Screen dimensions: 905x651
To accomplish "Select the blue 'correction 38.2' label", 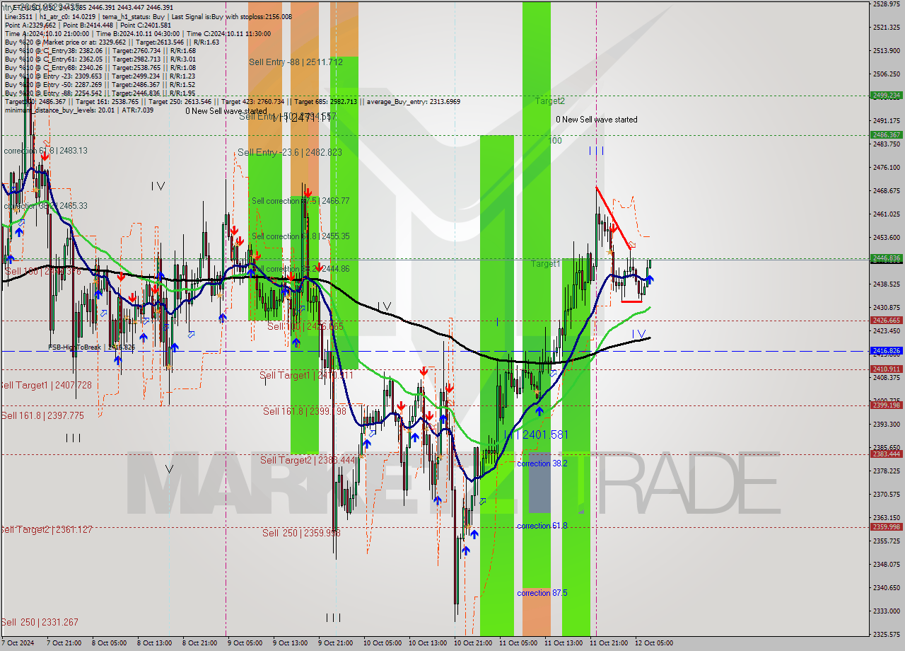I will click(x=542, y=463).
